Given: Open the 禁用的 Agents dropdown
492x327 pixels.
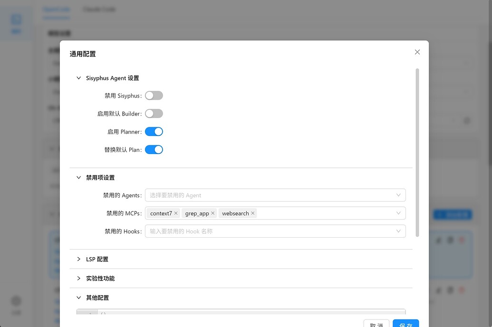Looking at the screenshot, I should coord(275,195).
